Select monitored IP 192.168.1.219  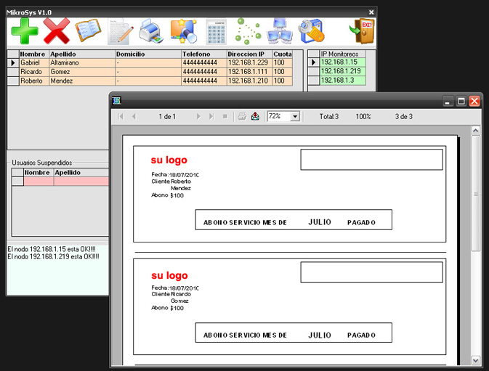point(342,71)
